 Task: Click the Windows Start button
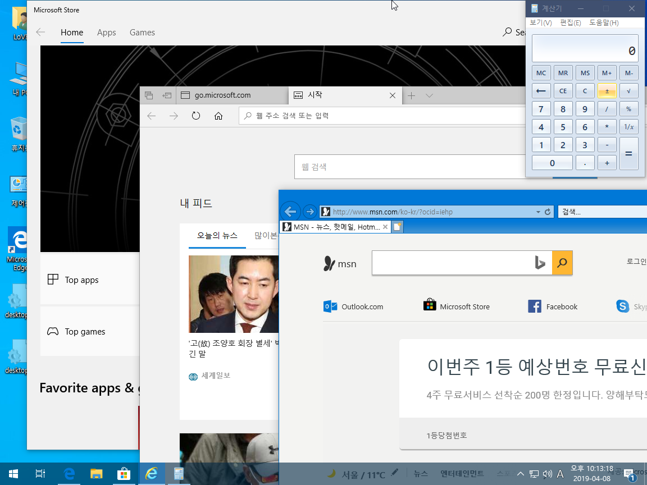[13, 474]
